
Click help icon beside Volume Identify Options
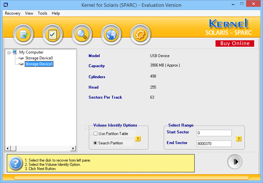[x=138, y=139]
